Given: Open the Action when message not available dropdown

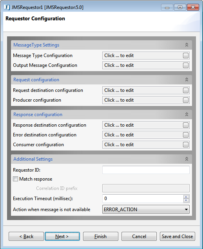Looking at the screenshot, I should (x=146, y=209).
